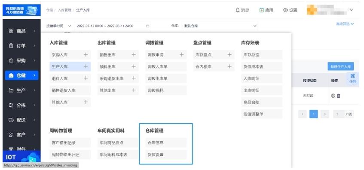The width and height of the screenshot is (364, 170).
Task: Open 客户借出记录 in 周转物管理
Action: [x=70, y=143]
